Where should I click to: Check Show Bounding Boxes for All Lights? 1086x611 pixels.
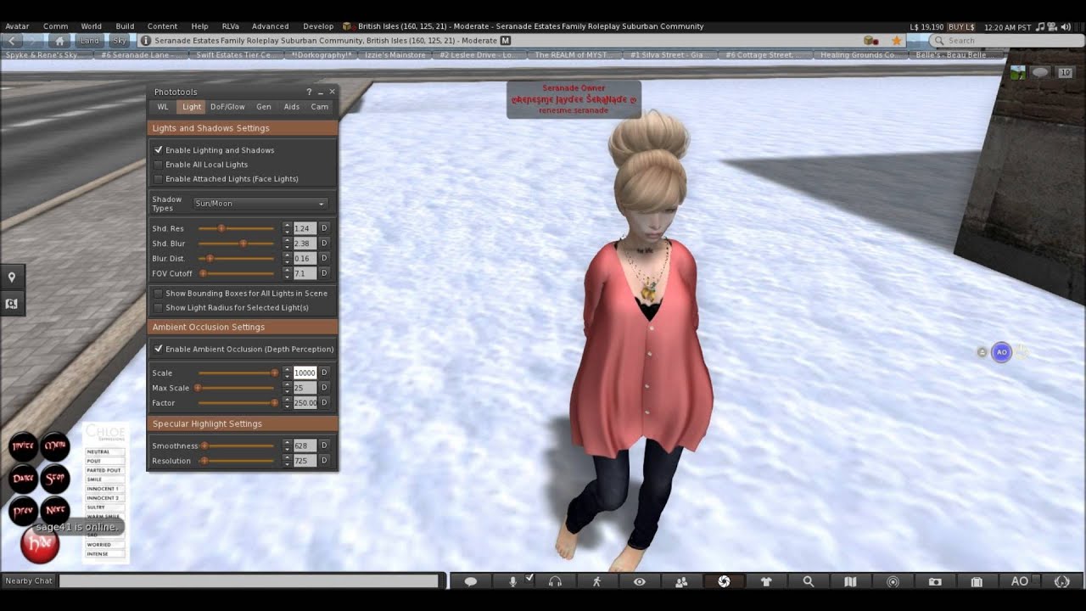(158, 293)
